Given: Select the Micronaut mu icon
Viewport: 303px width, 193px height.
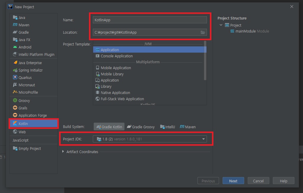Looking at the screenshot, I should coord(15,85).
